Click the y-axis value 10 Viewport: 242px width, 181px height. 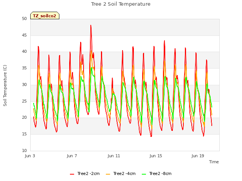click(x=24, y=150)
